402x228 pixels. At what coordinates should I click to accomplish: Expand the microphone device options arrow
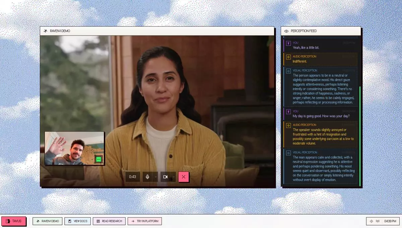pyautogui.click(x=156, y=177)
